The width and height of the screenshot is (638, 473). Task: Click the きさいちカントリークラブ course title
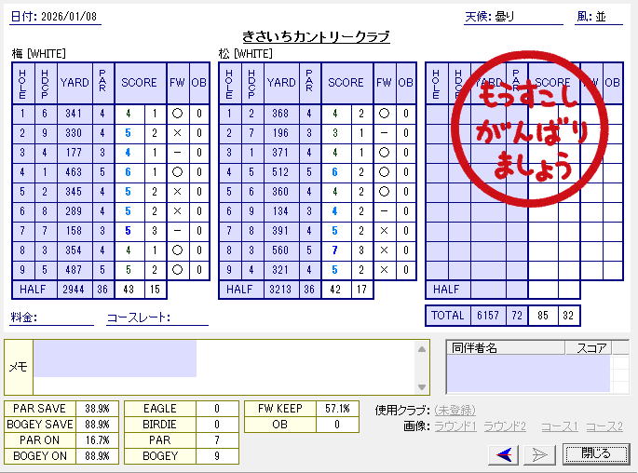click(x=316, y=36)
